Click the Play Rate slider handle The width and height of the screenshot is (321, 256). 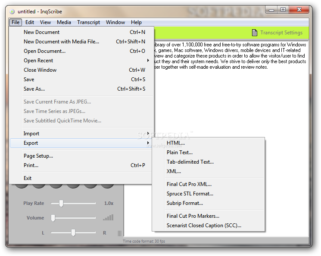click(x=61, y=203)
